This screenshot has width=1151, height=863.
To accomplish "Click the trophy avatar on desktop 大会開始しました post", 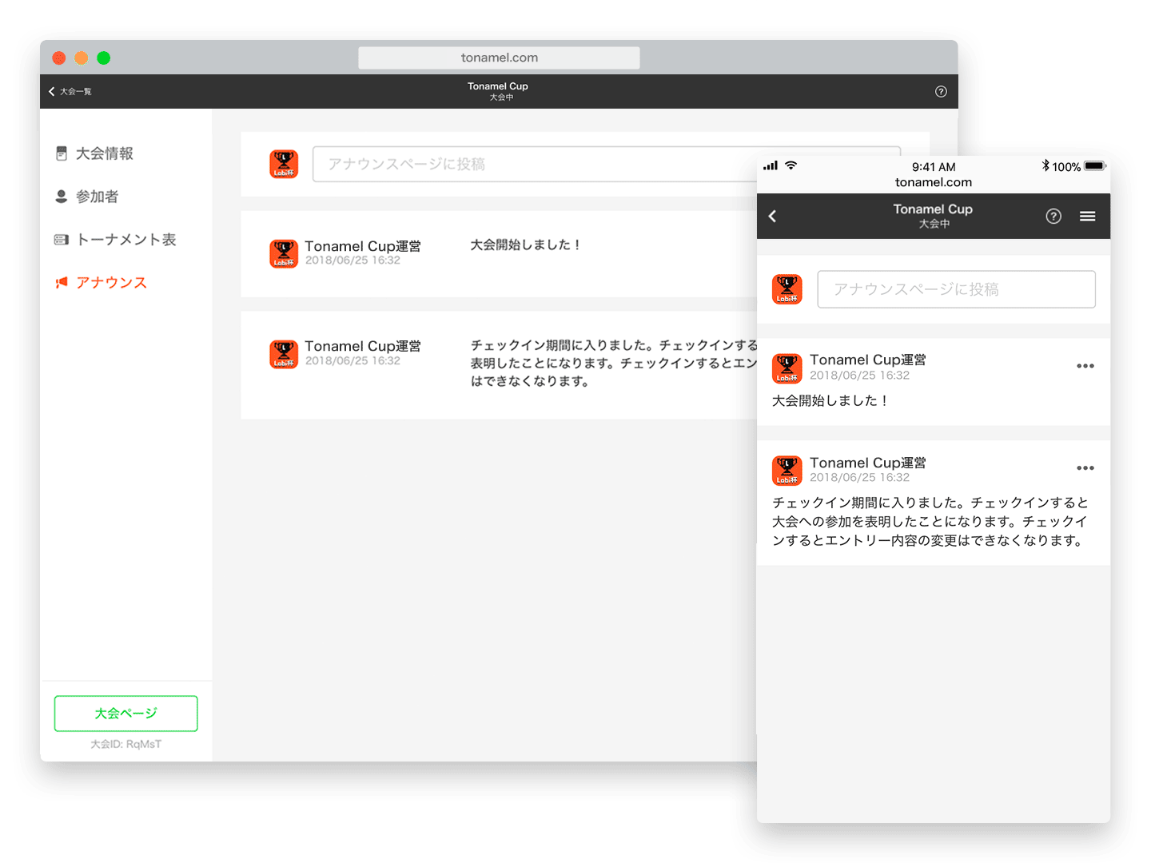I will tap(284, 253).
